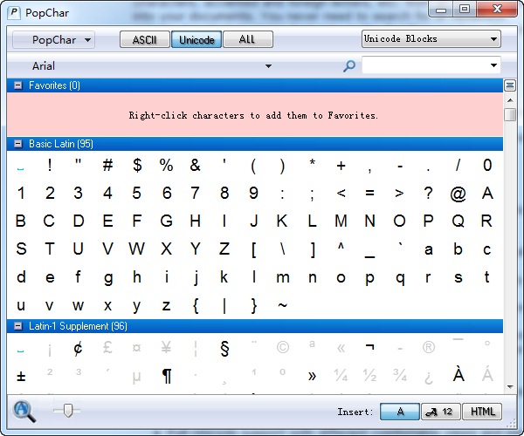
Task: Click the scrollbar down arrow
Action: (x=510, y=387)
